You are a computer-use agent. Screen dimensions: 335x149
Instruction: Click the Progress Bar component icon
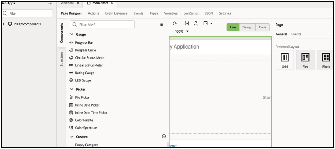pos(71,43)
